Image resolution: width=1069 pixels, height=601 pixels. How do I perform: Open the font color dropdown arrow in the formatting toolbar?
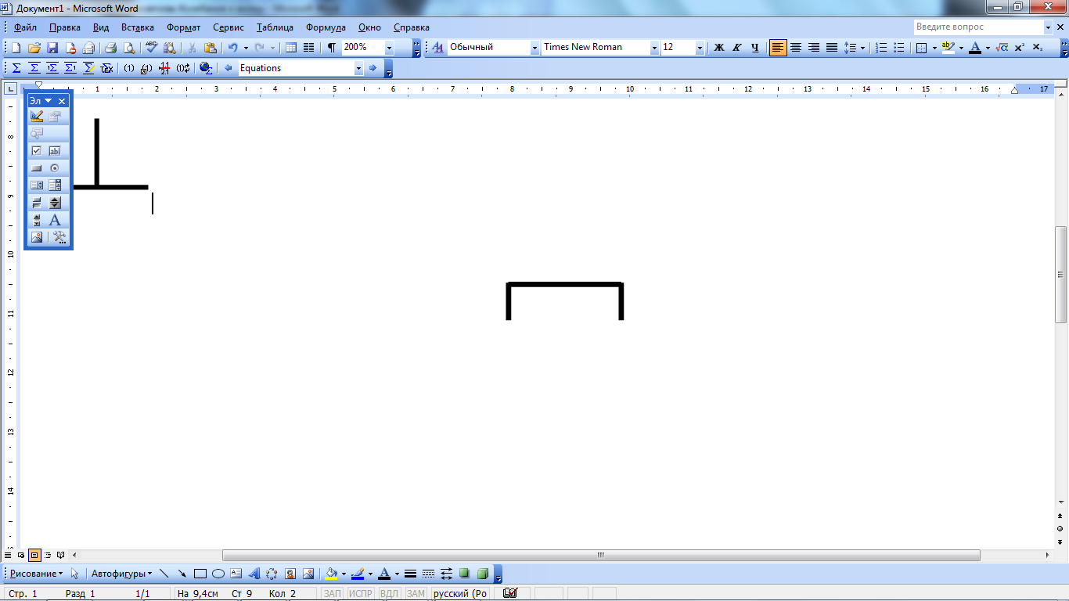point(988,48)
